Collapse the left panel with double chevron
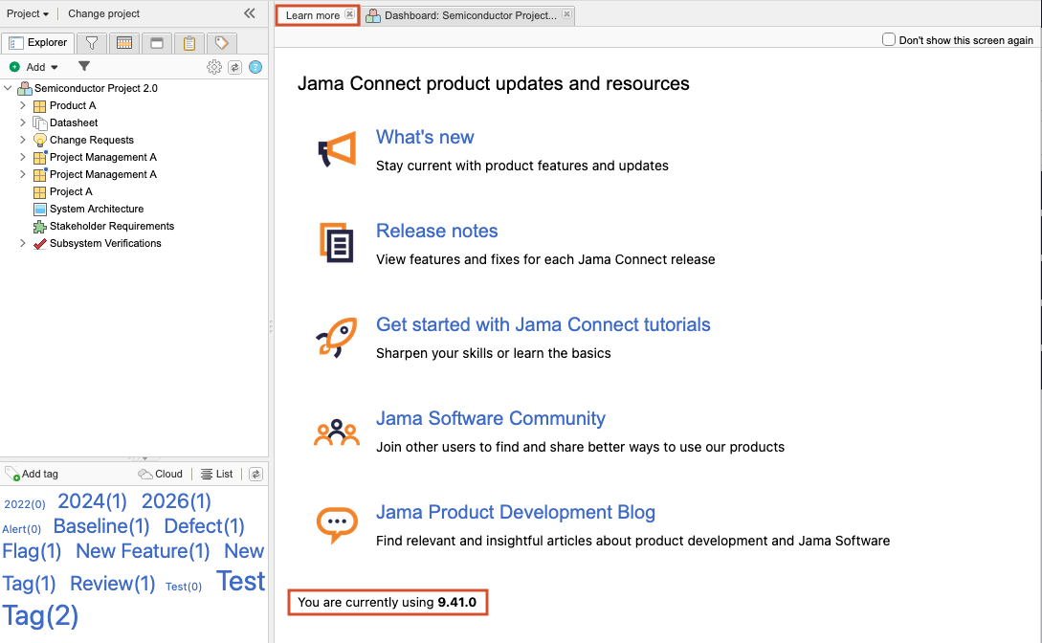The height and width of the screenshot is (643, 1042). [x=249, y=13]
